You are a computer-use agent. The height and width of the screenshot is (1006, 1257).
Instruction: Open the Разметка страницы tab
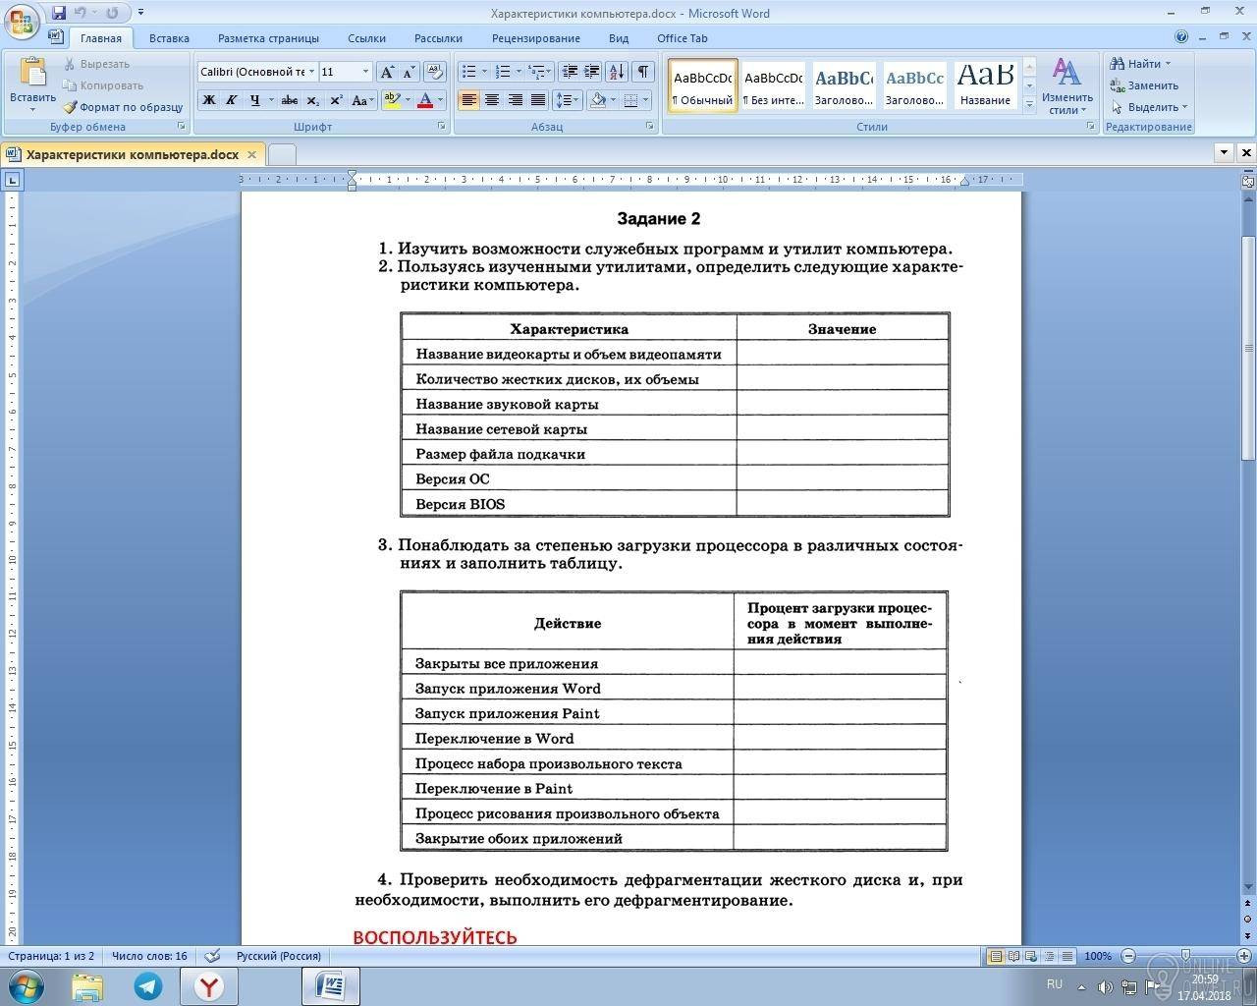[x=268, y=38]
